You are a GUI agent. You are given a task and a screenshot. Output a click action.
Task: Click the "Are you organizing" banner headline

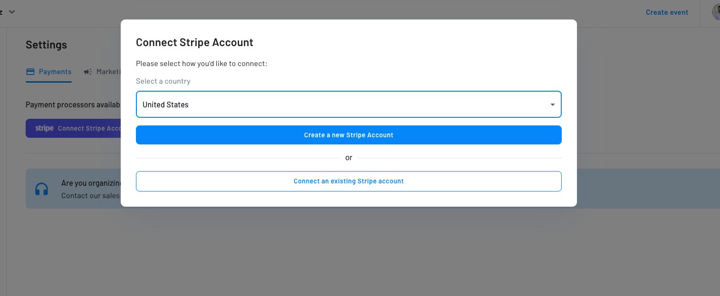[x=90, y=183]
